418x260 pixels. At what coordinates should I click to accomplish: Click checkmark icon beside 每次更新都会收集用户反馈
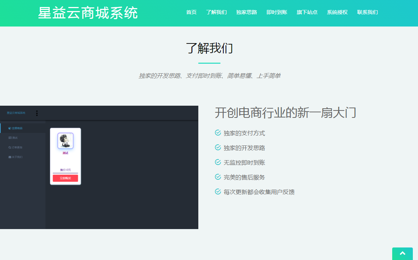[x=217, y=192]
